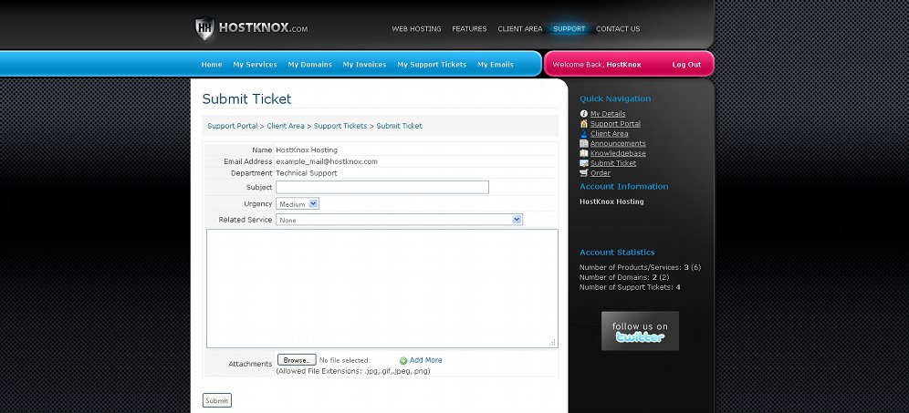The image size is (909, 413).
Task: Open My Invoices in the blue bar
Action: coord(364,65)
